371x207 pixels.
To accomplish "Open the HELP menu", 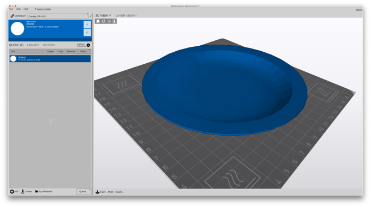I will [x=26, y=9].
